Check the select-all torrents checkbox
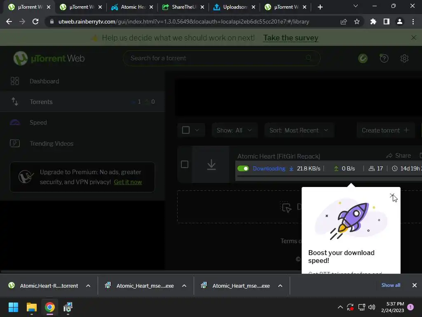Image resolution: width=422 pixels, height=317 pixels. click(x=186, y=130)
